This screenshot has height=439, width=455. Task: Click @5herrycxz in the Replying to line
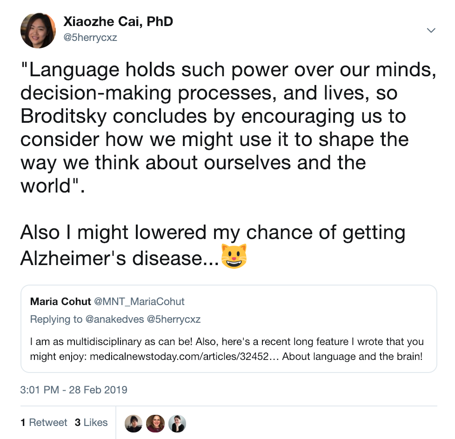point(174,319)
